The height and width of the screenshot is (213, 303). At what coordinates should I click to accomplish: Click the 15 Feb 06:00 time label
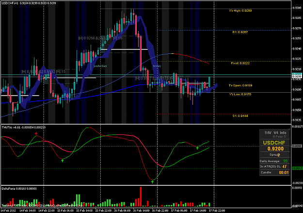[66, 210]
